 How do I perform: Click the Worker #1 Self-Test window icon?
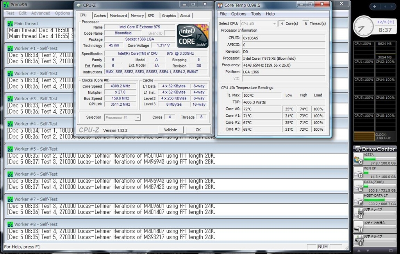click(x=10, y=48)
